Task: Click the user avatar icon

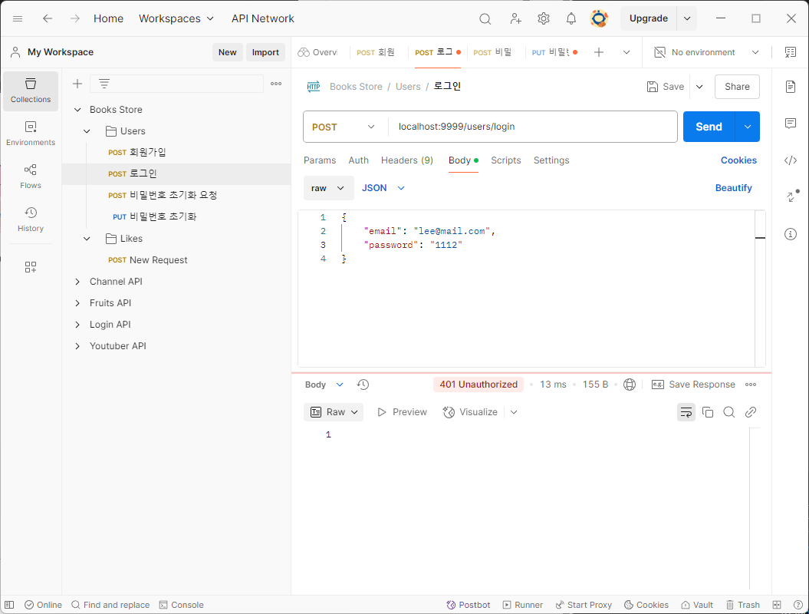Action: 599,18
